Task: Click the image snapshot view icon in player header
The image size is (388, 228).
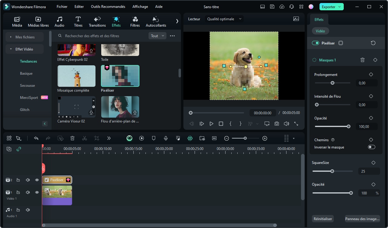Action: (x=296, y=19)
